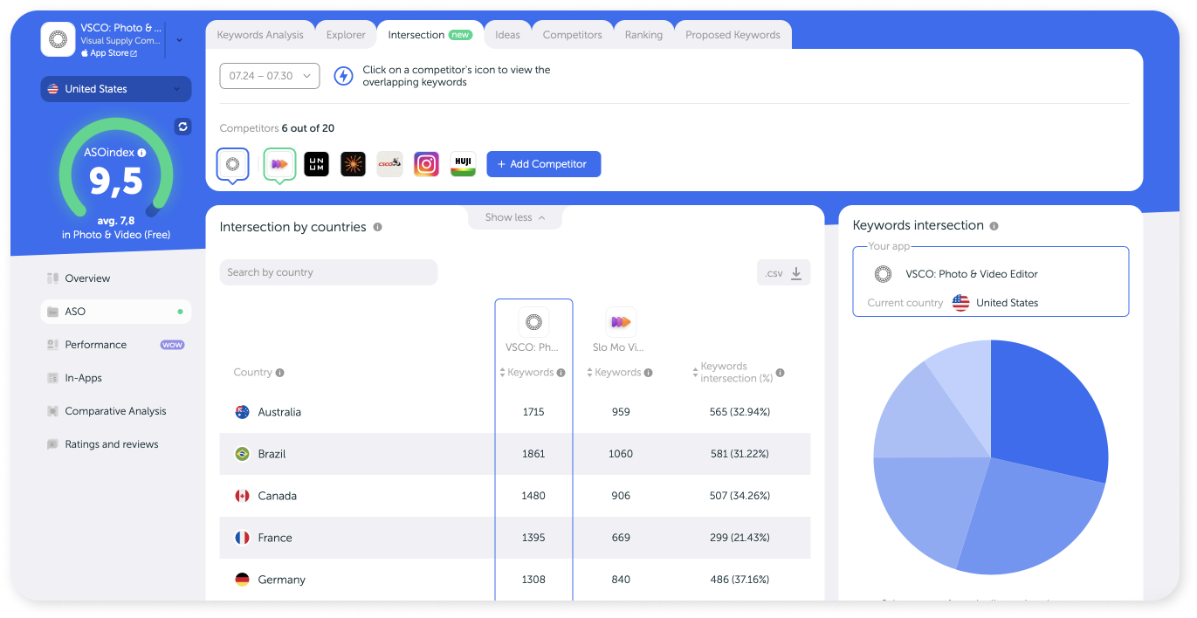This screenshot has height=618, width=1197.
Task: Show info for Intersection by countries
Action: tap(377, 227)
